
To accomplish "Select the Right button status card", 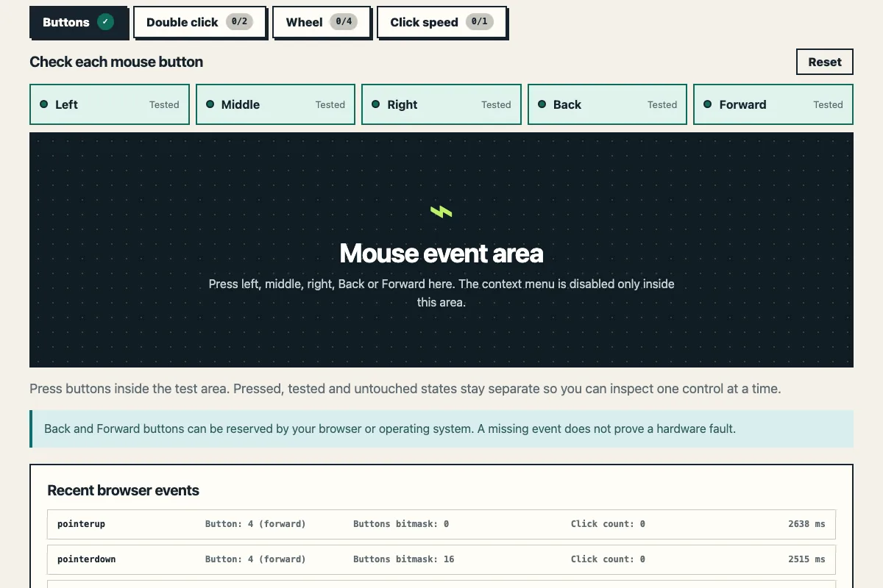I will 441,104.
